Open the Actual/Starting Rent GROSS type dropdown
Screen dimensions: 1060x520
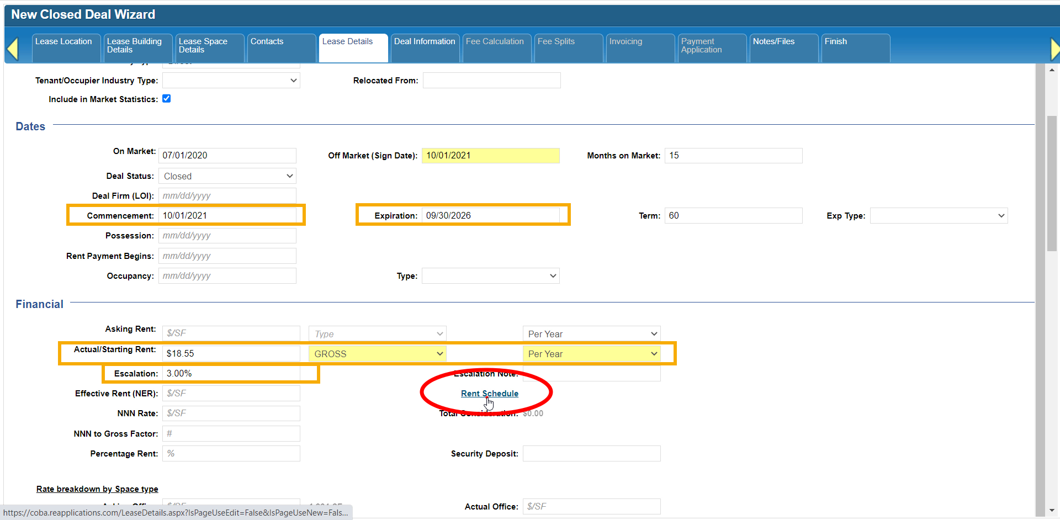coord(377,354)
